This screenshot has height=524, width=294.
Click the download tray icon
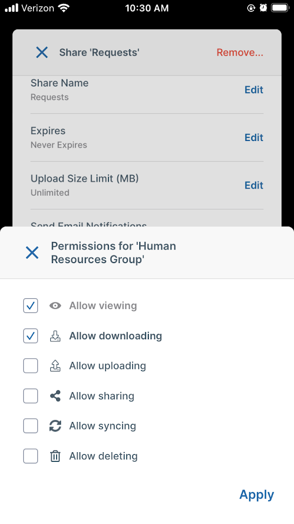pyautogui.click(x=55, y=336)
